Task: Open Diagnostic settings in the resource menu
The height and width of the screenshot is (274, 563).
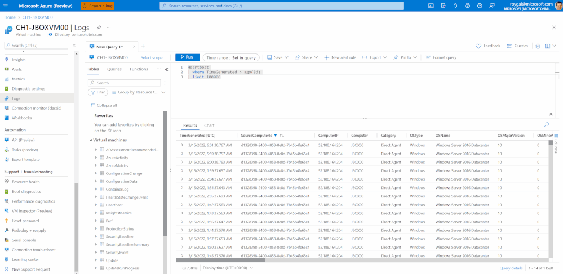Action: 28,89
